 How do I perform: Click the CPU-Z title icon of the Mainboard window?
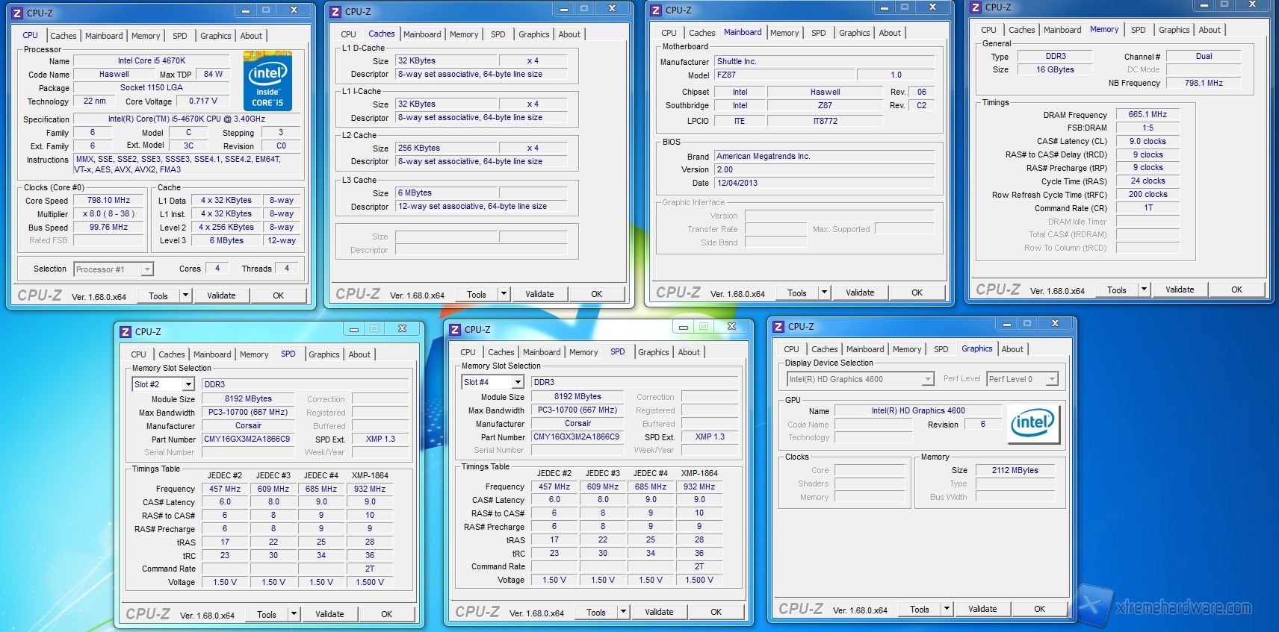coord(656,10)
